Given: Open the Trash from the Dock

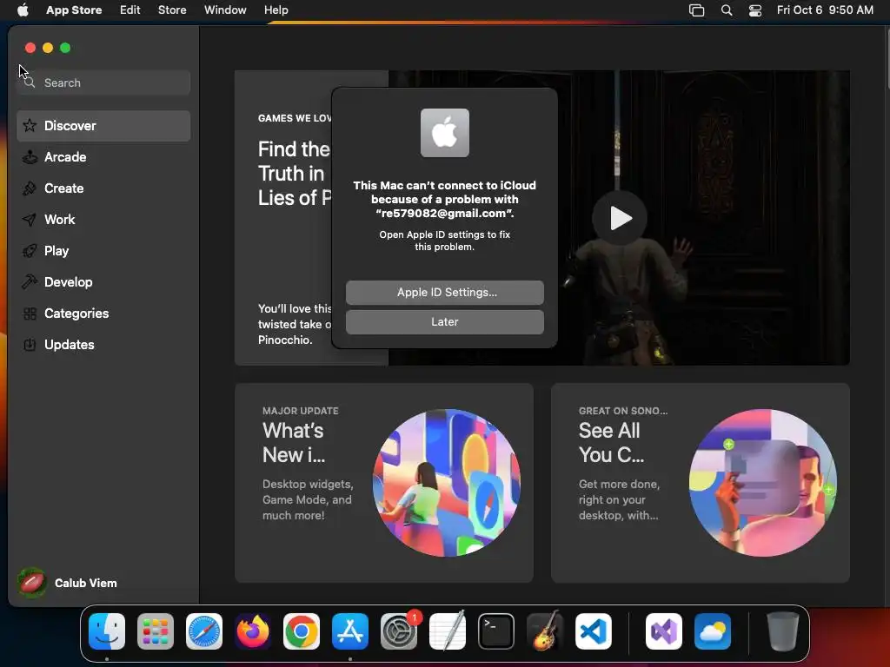Looking at the screenshot, I should click(783, 631).
